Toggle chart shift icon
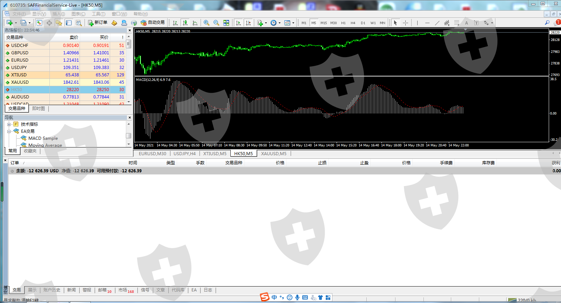561x303 pixels. 248,23
